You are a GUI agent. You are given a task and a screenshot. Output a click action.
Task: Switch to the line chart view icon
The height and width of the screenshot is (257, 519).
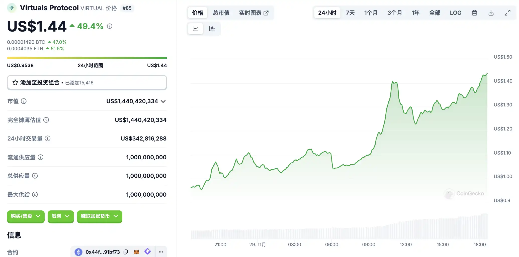[x=195, y=29]
